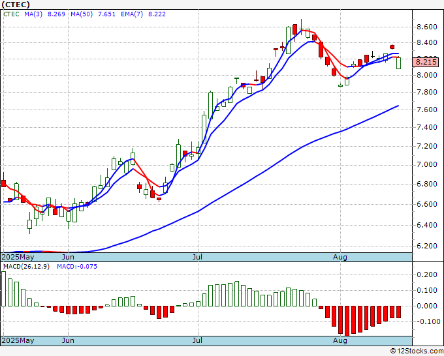Click Aug on the price chart axis
The height and width of the screenshot is (356, 444).
point(340,257)
